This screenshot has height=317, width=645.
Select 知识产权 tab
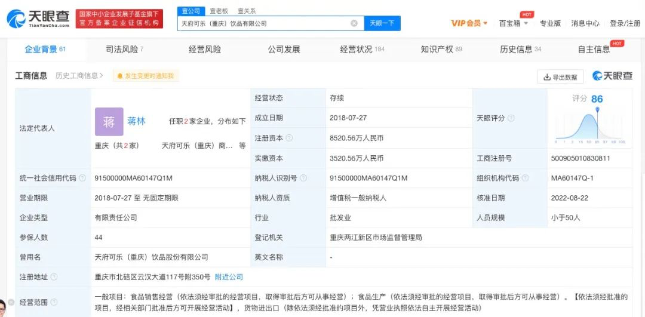pos(441,50)
